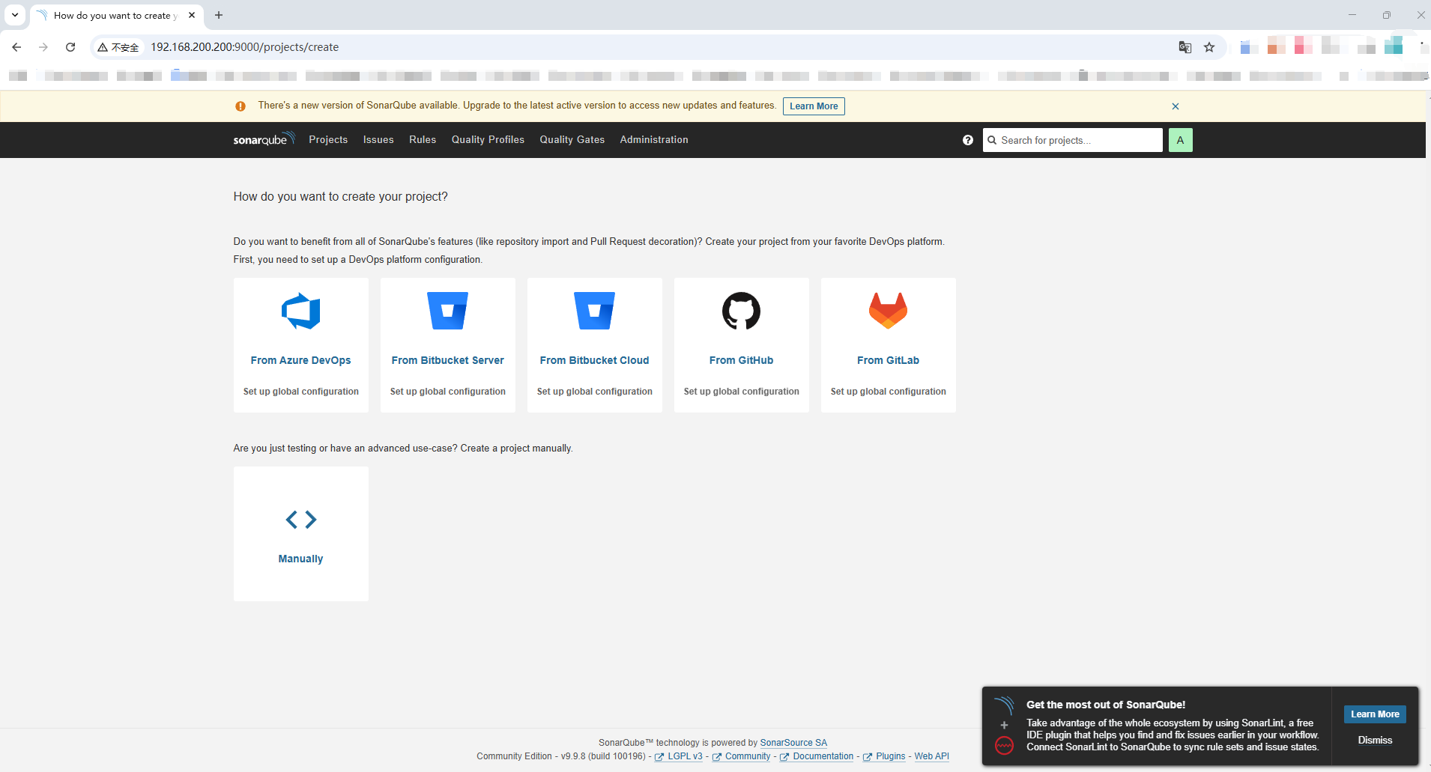Open the Issues menu item

[378, 140]
